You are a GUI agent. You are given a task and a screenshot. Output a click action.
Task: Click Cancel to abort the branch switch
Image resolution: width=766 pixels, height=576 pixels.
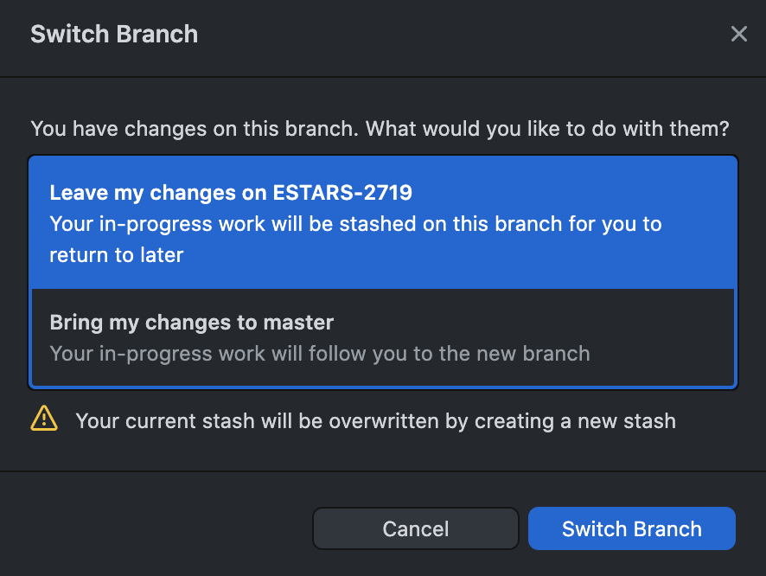tap(415, 528)
